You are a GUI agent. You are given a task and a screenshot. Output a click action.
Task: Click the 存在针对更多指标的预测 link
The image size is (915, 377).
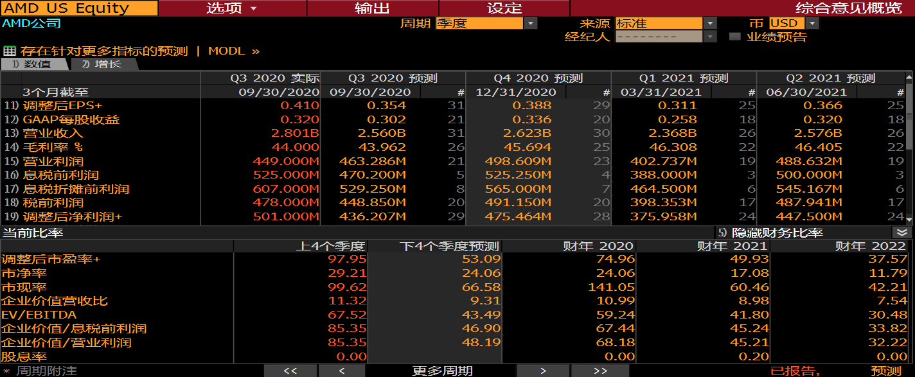[104, 51]
